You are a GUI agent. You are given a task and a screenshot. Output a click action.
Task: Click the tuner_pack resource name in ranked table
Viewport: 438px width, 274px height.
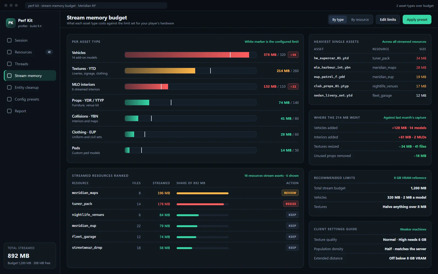82,204
